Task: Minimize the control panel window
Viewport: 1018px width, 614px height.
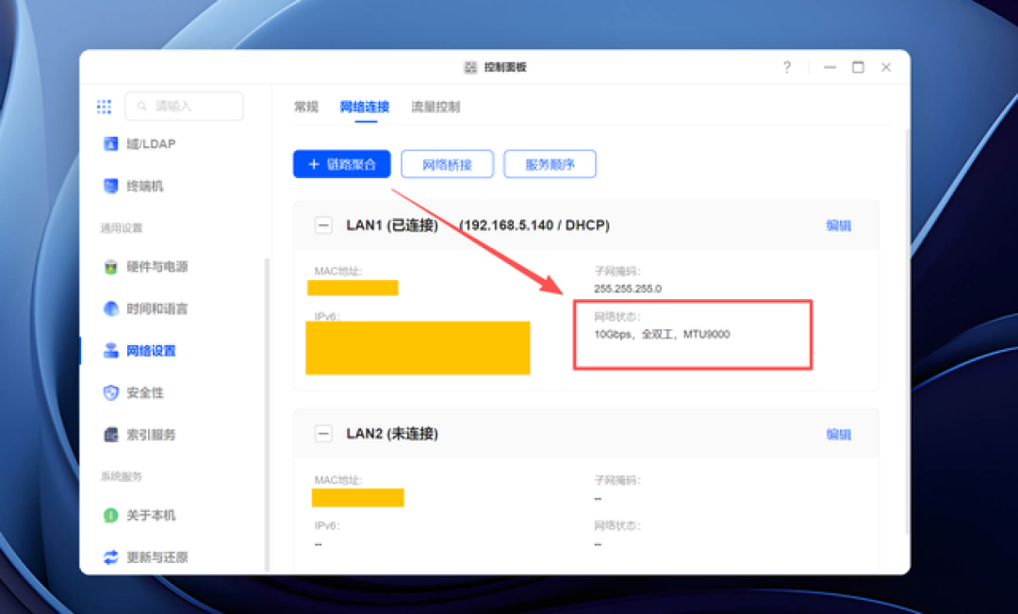Action: [x=829, y=67]
